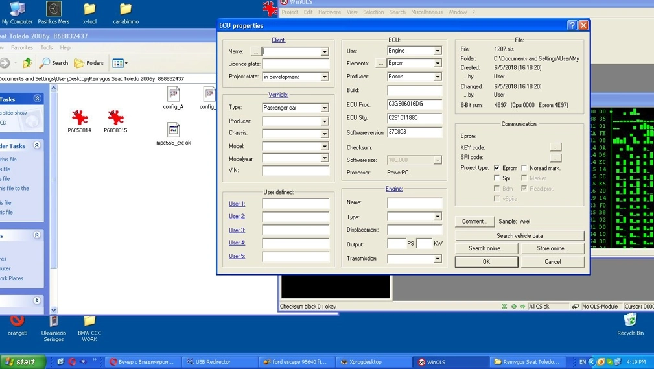Open vehicle Producer dropdown
654x369 pixels.
tap(325, 121)
